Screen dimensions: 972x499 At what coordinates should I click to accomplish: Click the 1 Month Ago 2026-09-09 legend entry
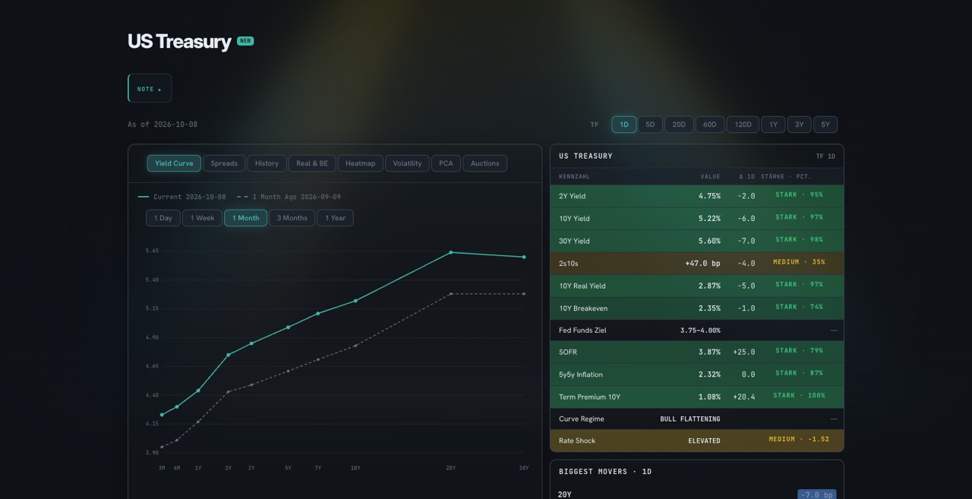click(289, 197)
